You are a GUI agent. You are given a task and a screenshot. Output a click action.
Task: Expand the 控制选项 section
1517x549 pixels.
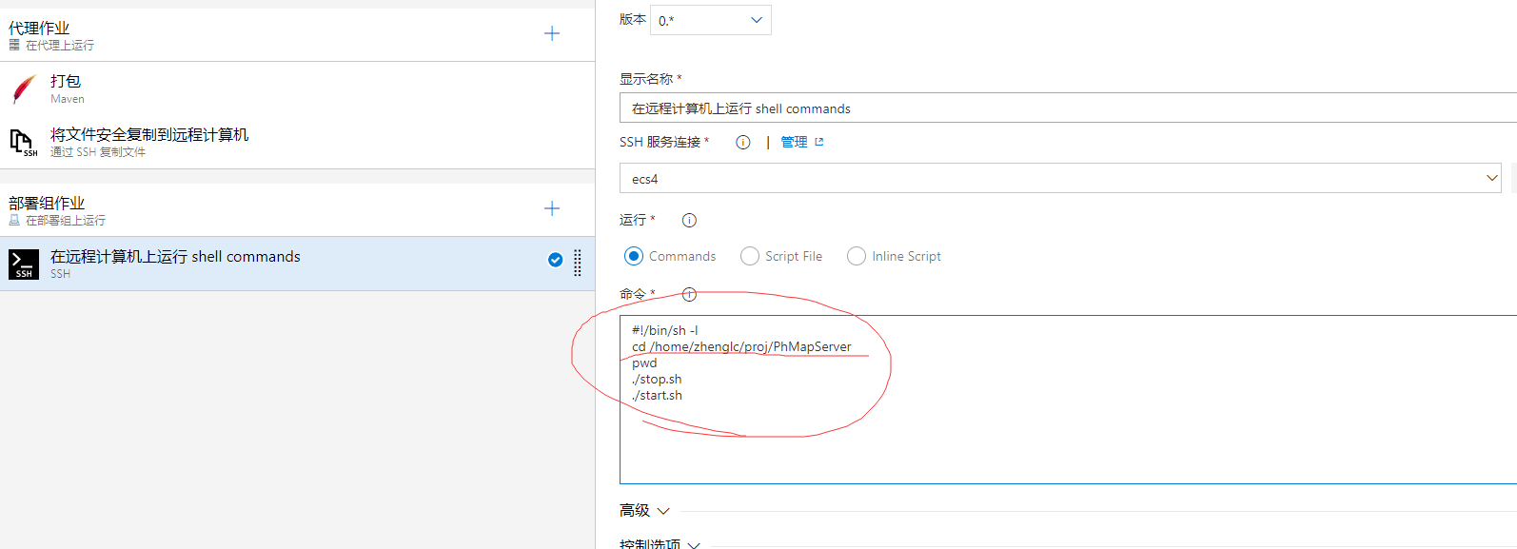click(660, 544)
